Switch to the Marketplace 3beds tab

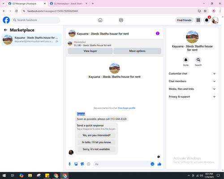tap(69, 4)
